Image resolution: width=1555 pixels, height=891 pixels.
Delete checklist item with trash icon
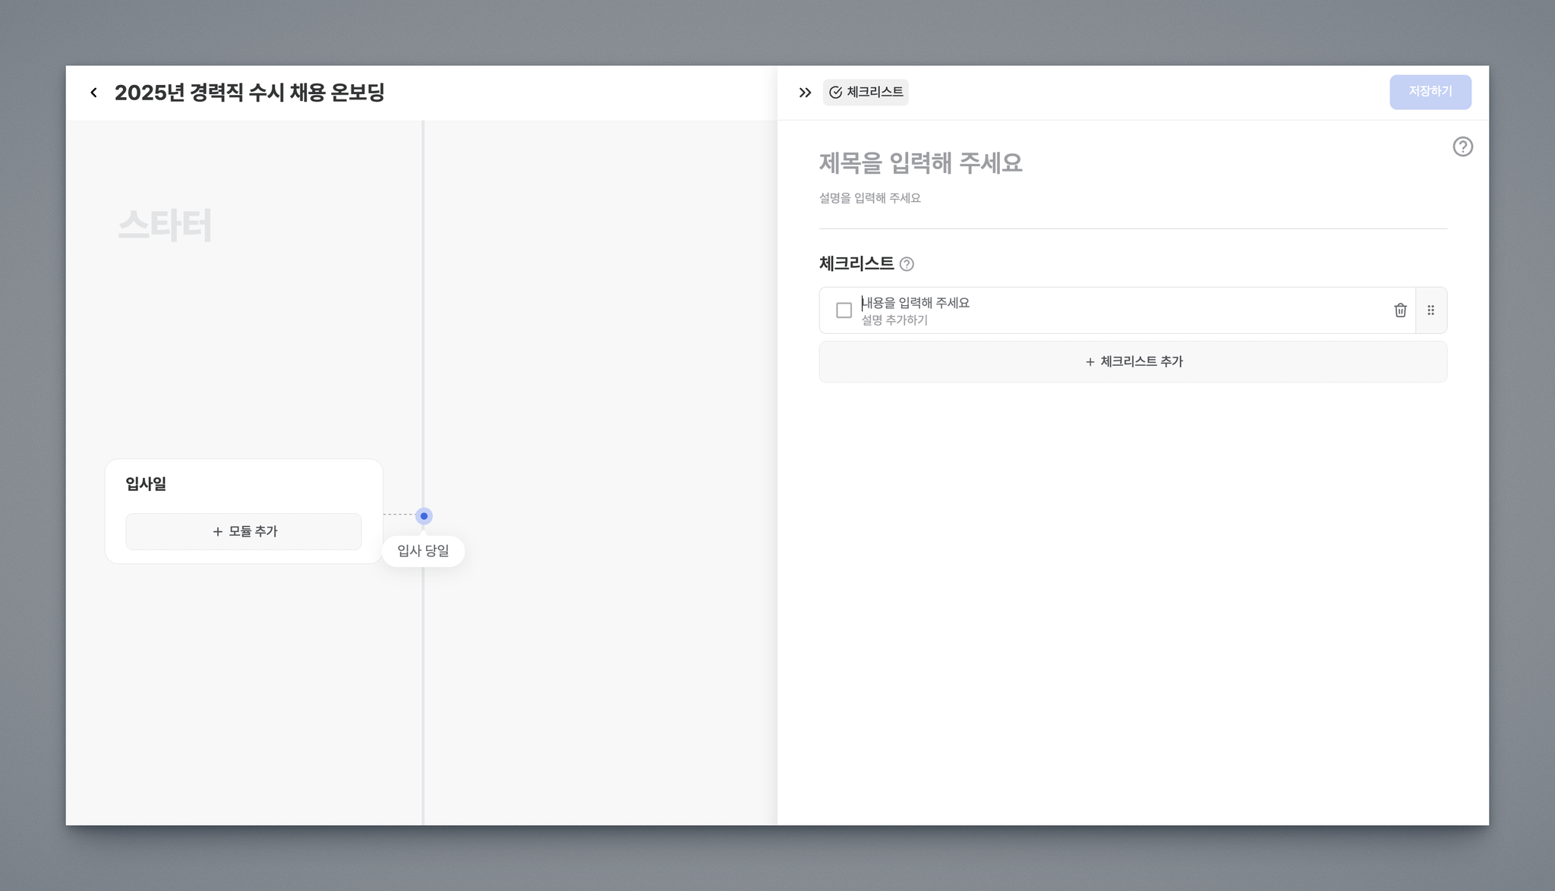pos(1400,310)
